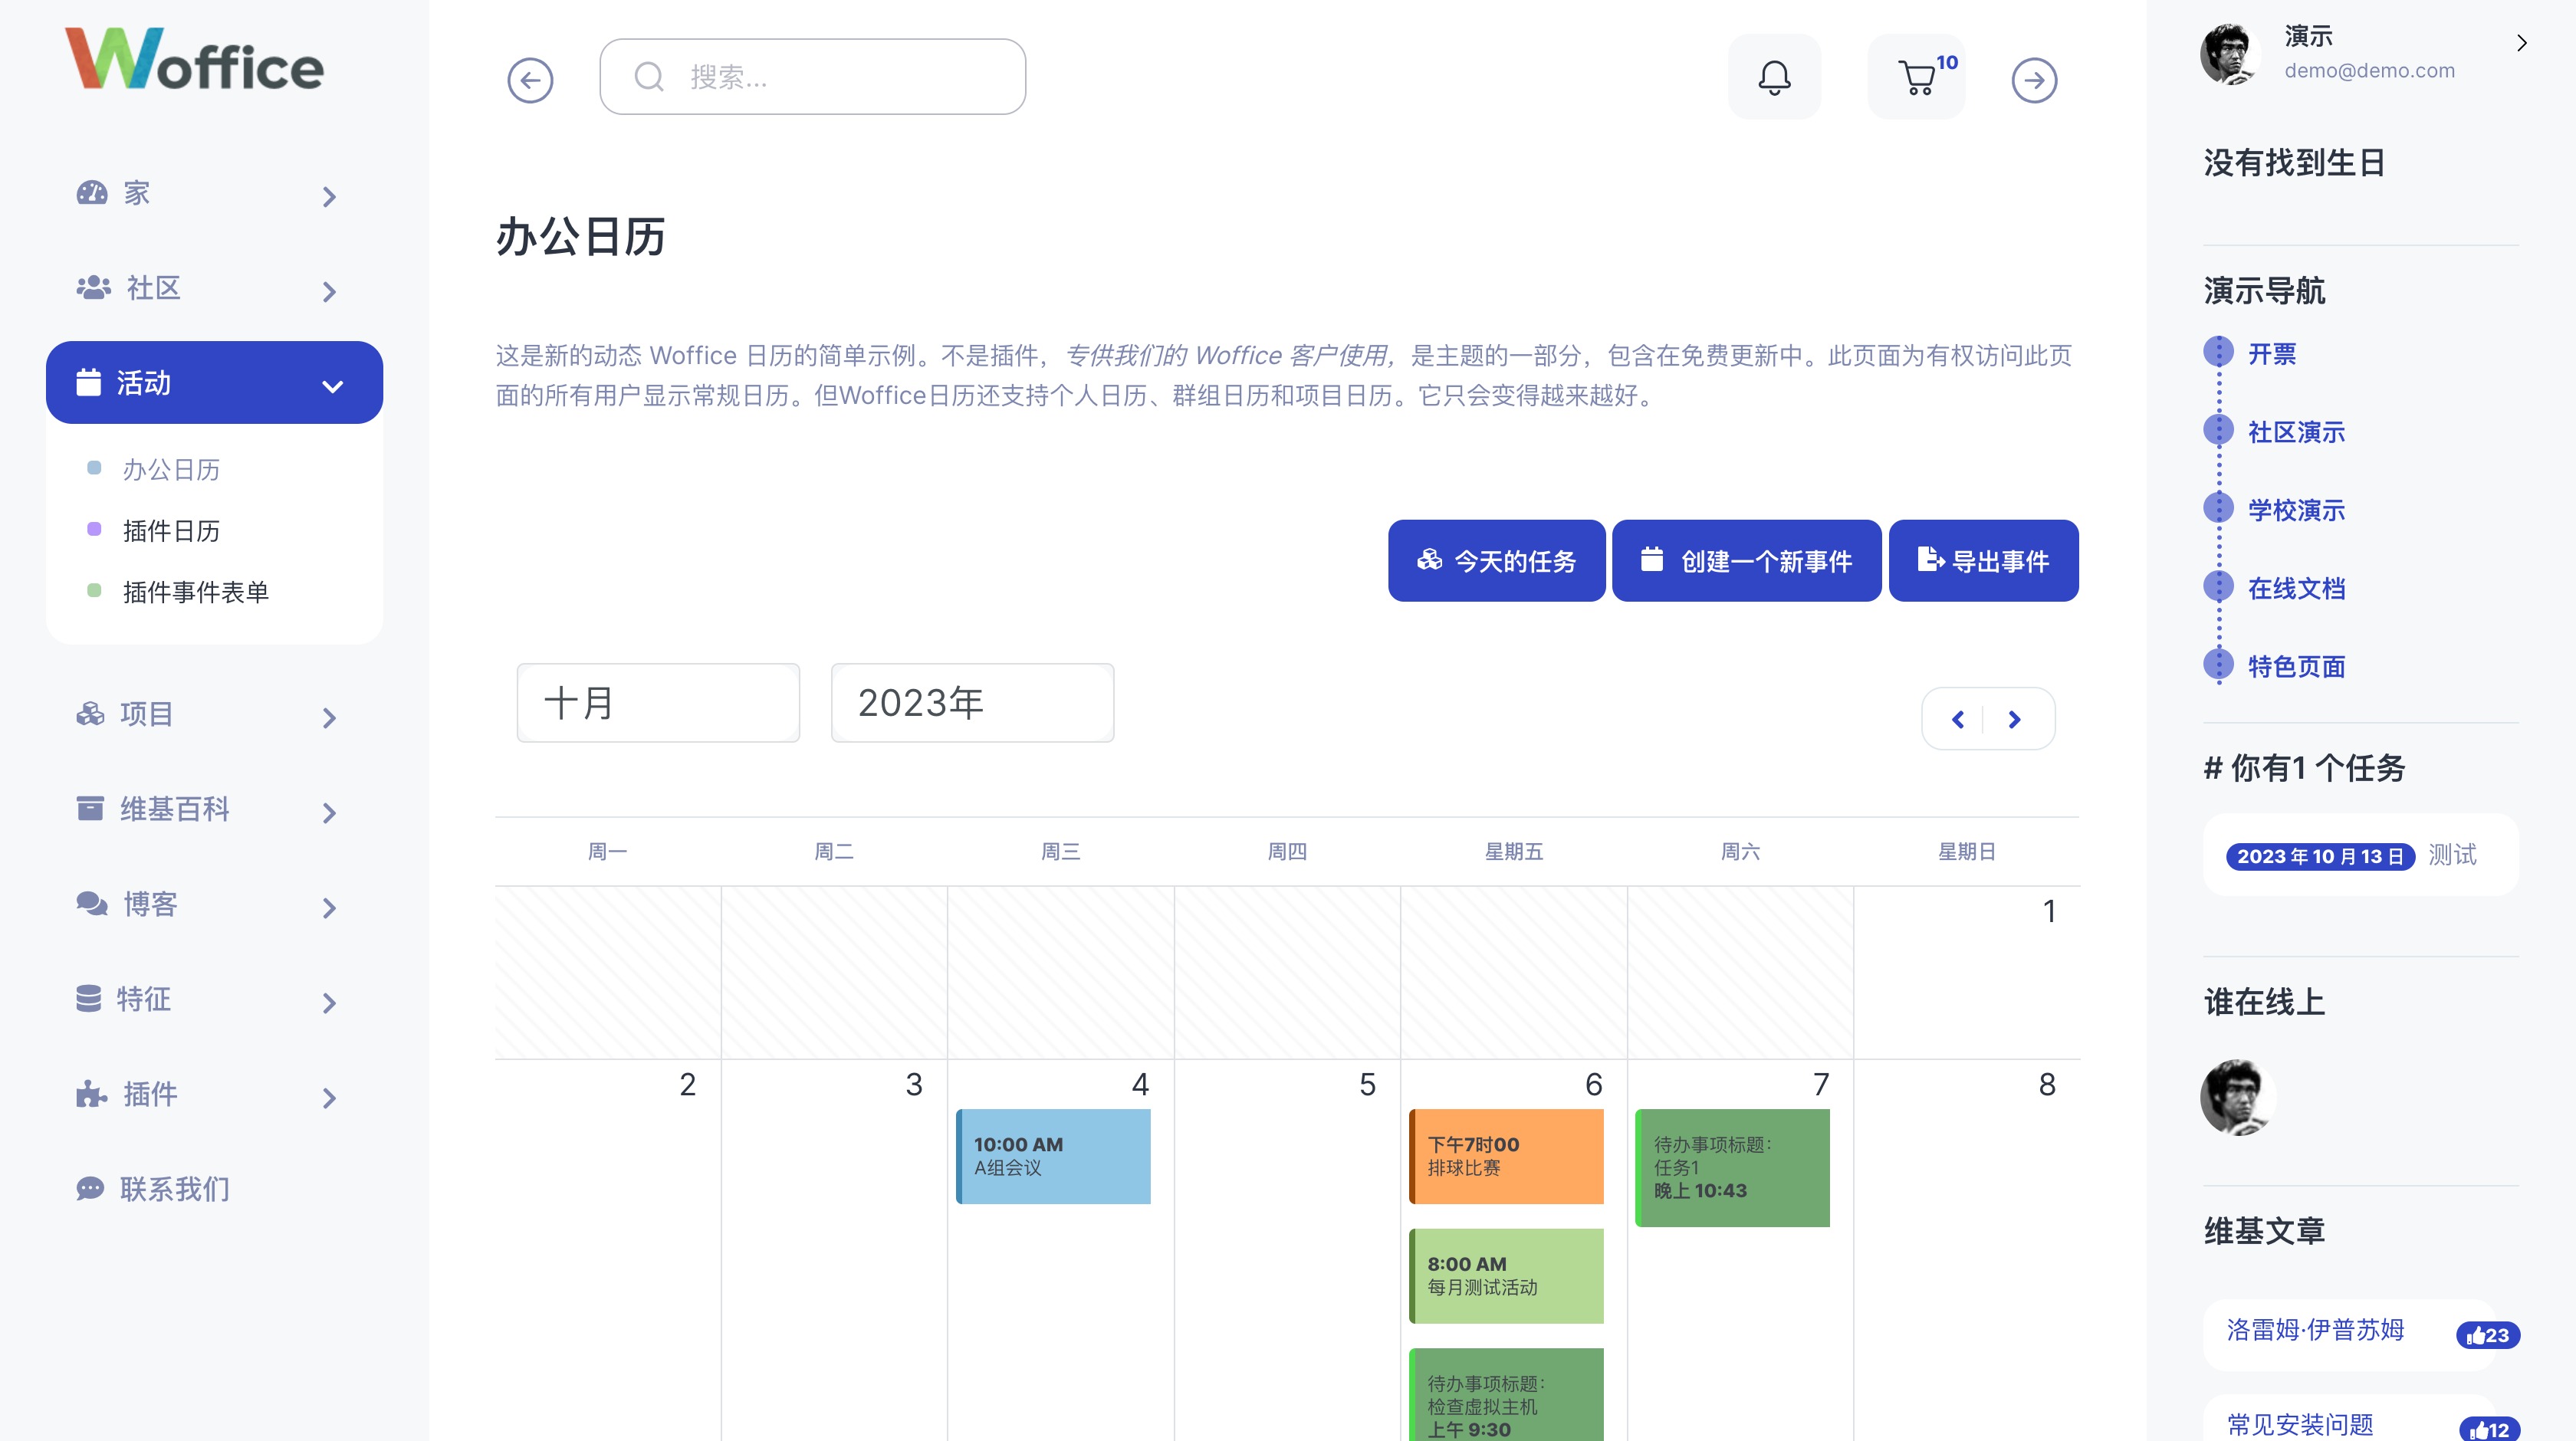
Task: Open the shopping cart with 10 items
Action: 1917,77
